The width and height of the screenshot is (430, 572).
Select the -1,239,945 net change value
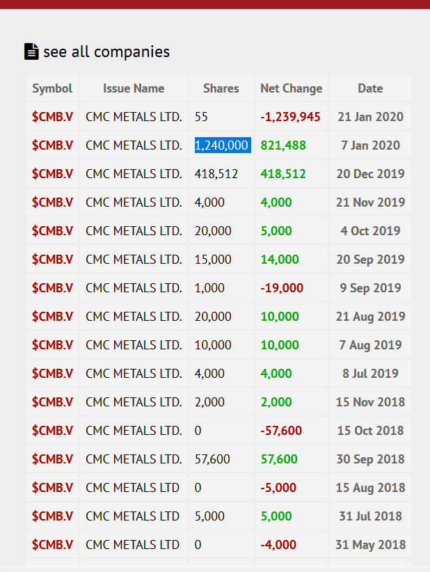290,117
